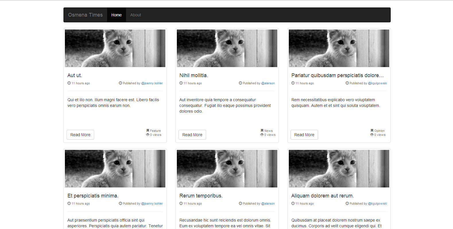Open the Rerum temporibus. title
The image size is (453, 229).
coord(201,196)
